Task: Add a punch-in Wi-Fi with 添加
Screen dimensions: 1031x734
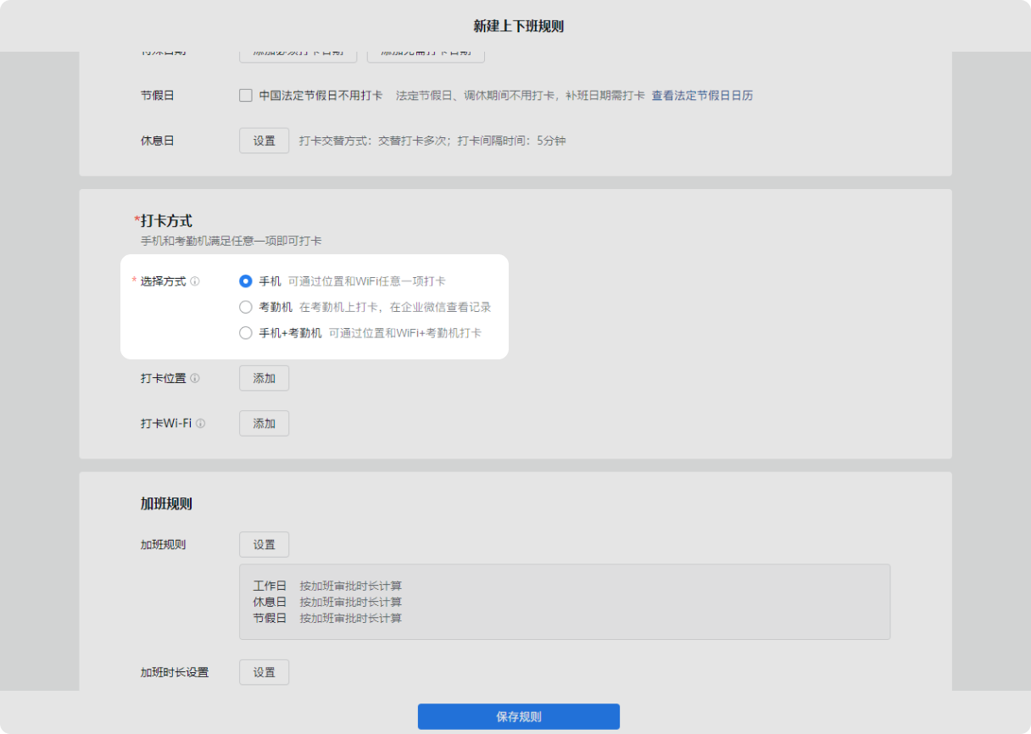Action: (x=264, y=424)
